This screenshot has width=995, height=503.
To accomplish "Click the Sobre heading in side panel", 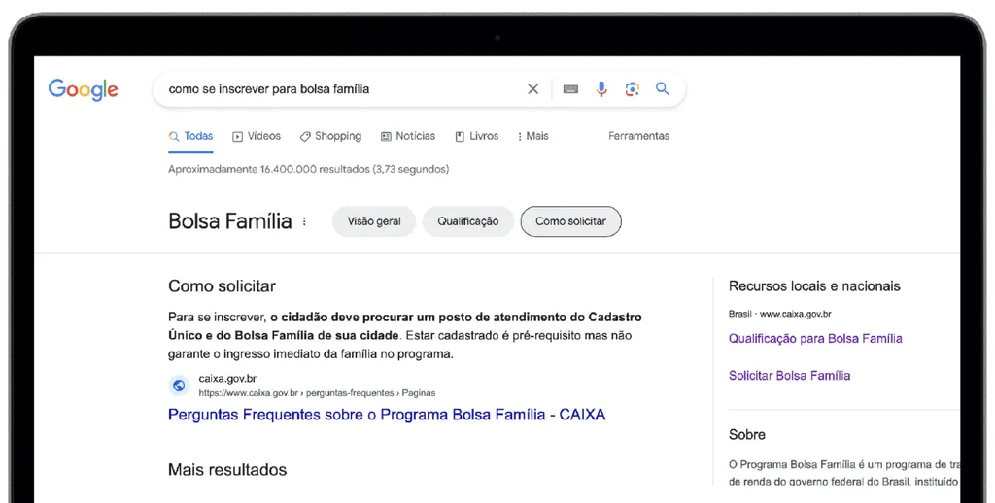I will click(x=747, y=434).
